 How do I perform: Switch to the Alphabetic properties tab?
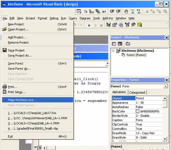(x=119, y=92)
